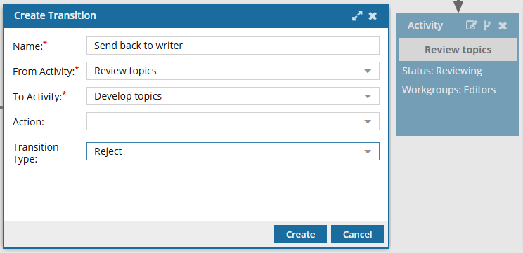Click the Create button

[300, 234]
